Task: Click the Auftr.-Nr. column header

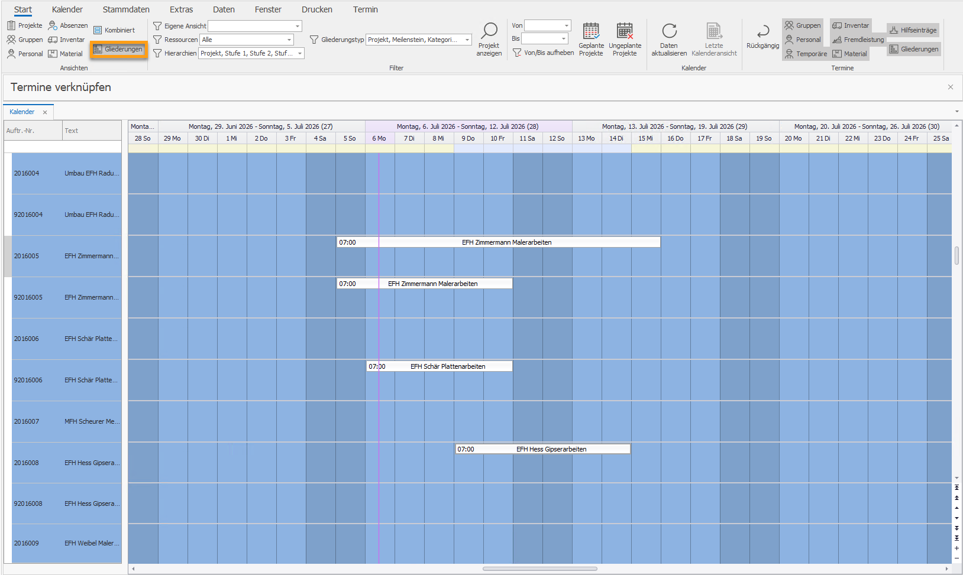Action: (x=33, y=131)
